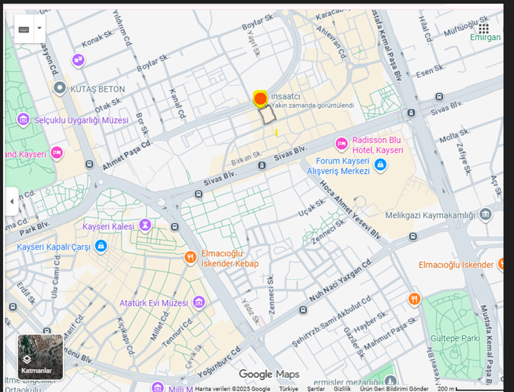Select Forum Kayseri shopping center marker
The width and height of the screenshot is (514, 392).
381,165
